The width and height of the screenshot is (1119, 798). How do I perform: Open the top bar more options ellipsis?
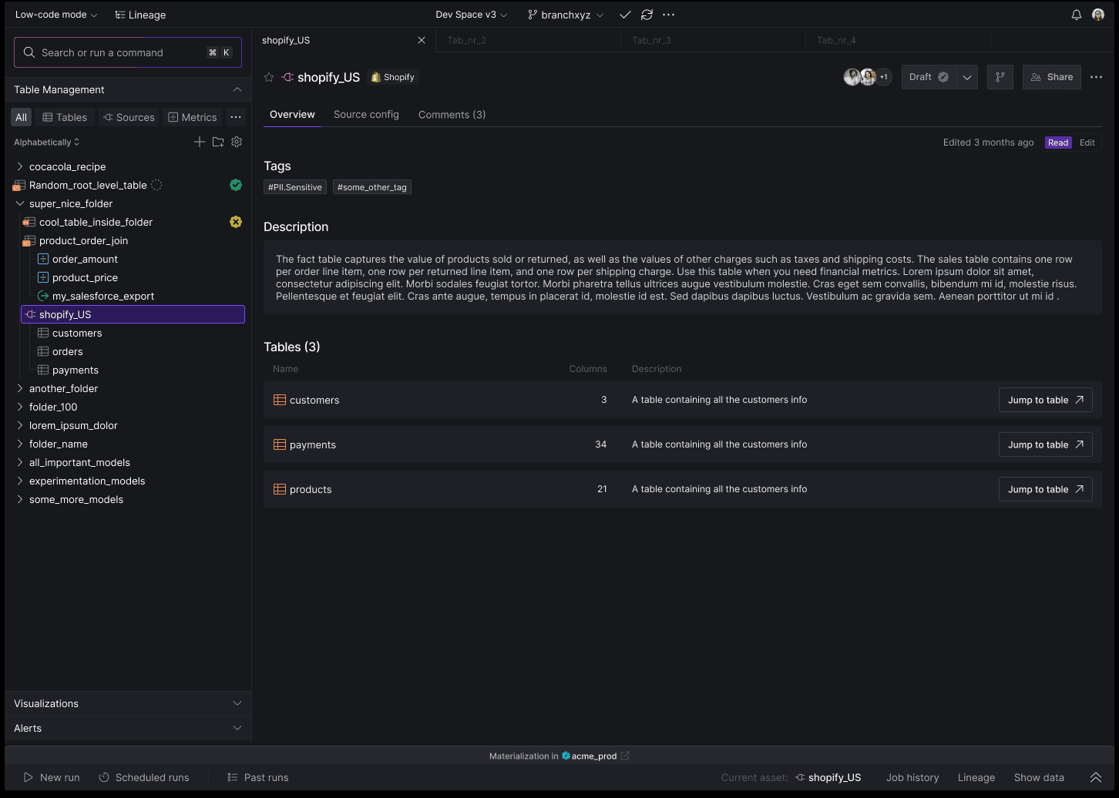click(x=668, y=15)
